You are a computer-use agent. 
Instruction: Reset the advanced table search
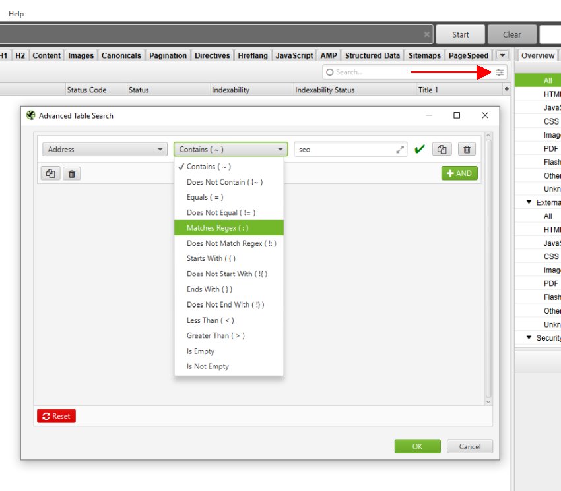point(56,416)
